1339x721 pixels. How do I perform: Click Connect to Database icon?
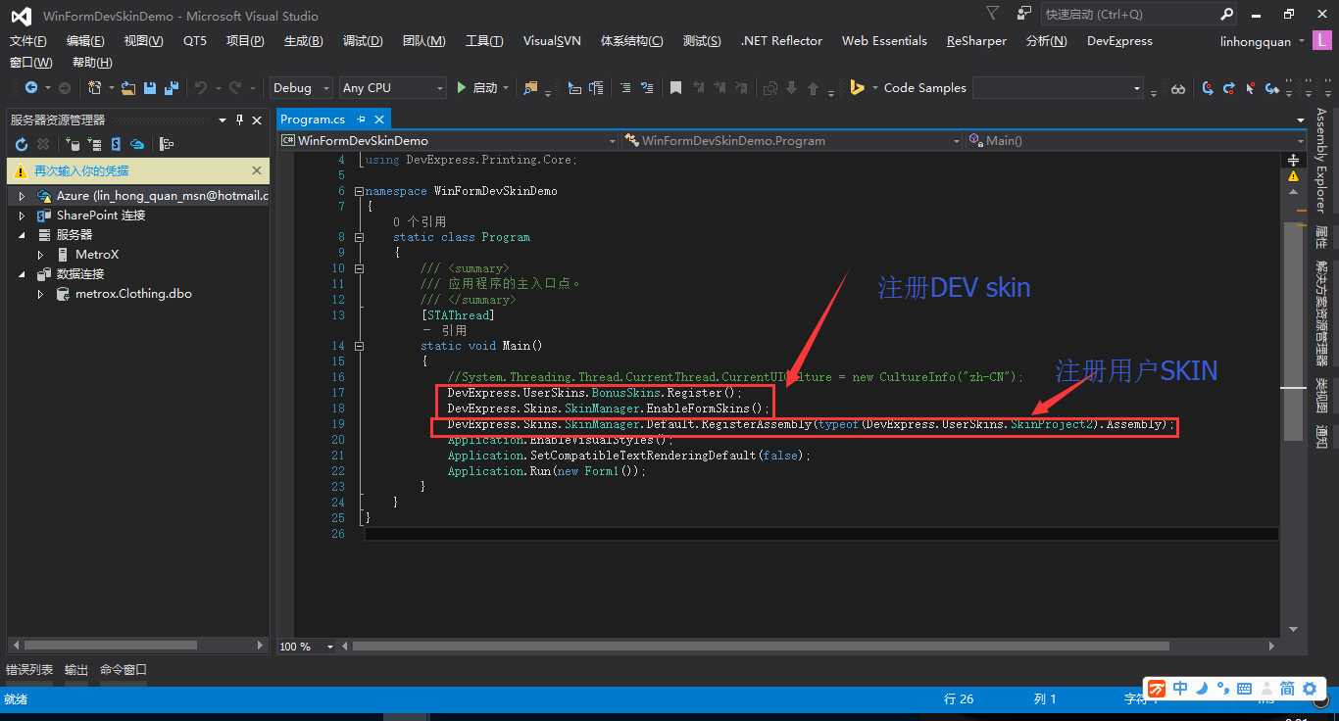[73, 144]
